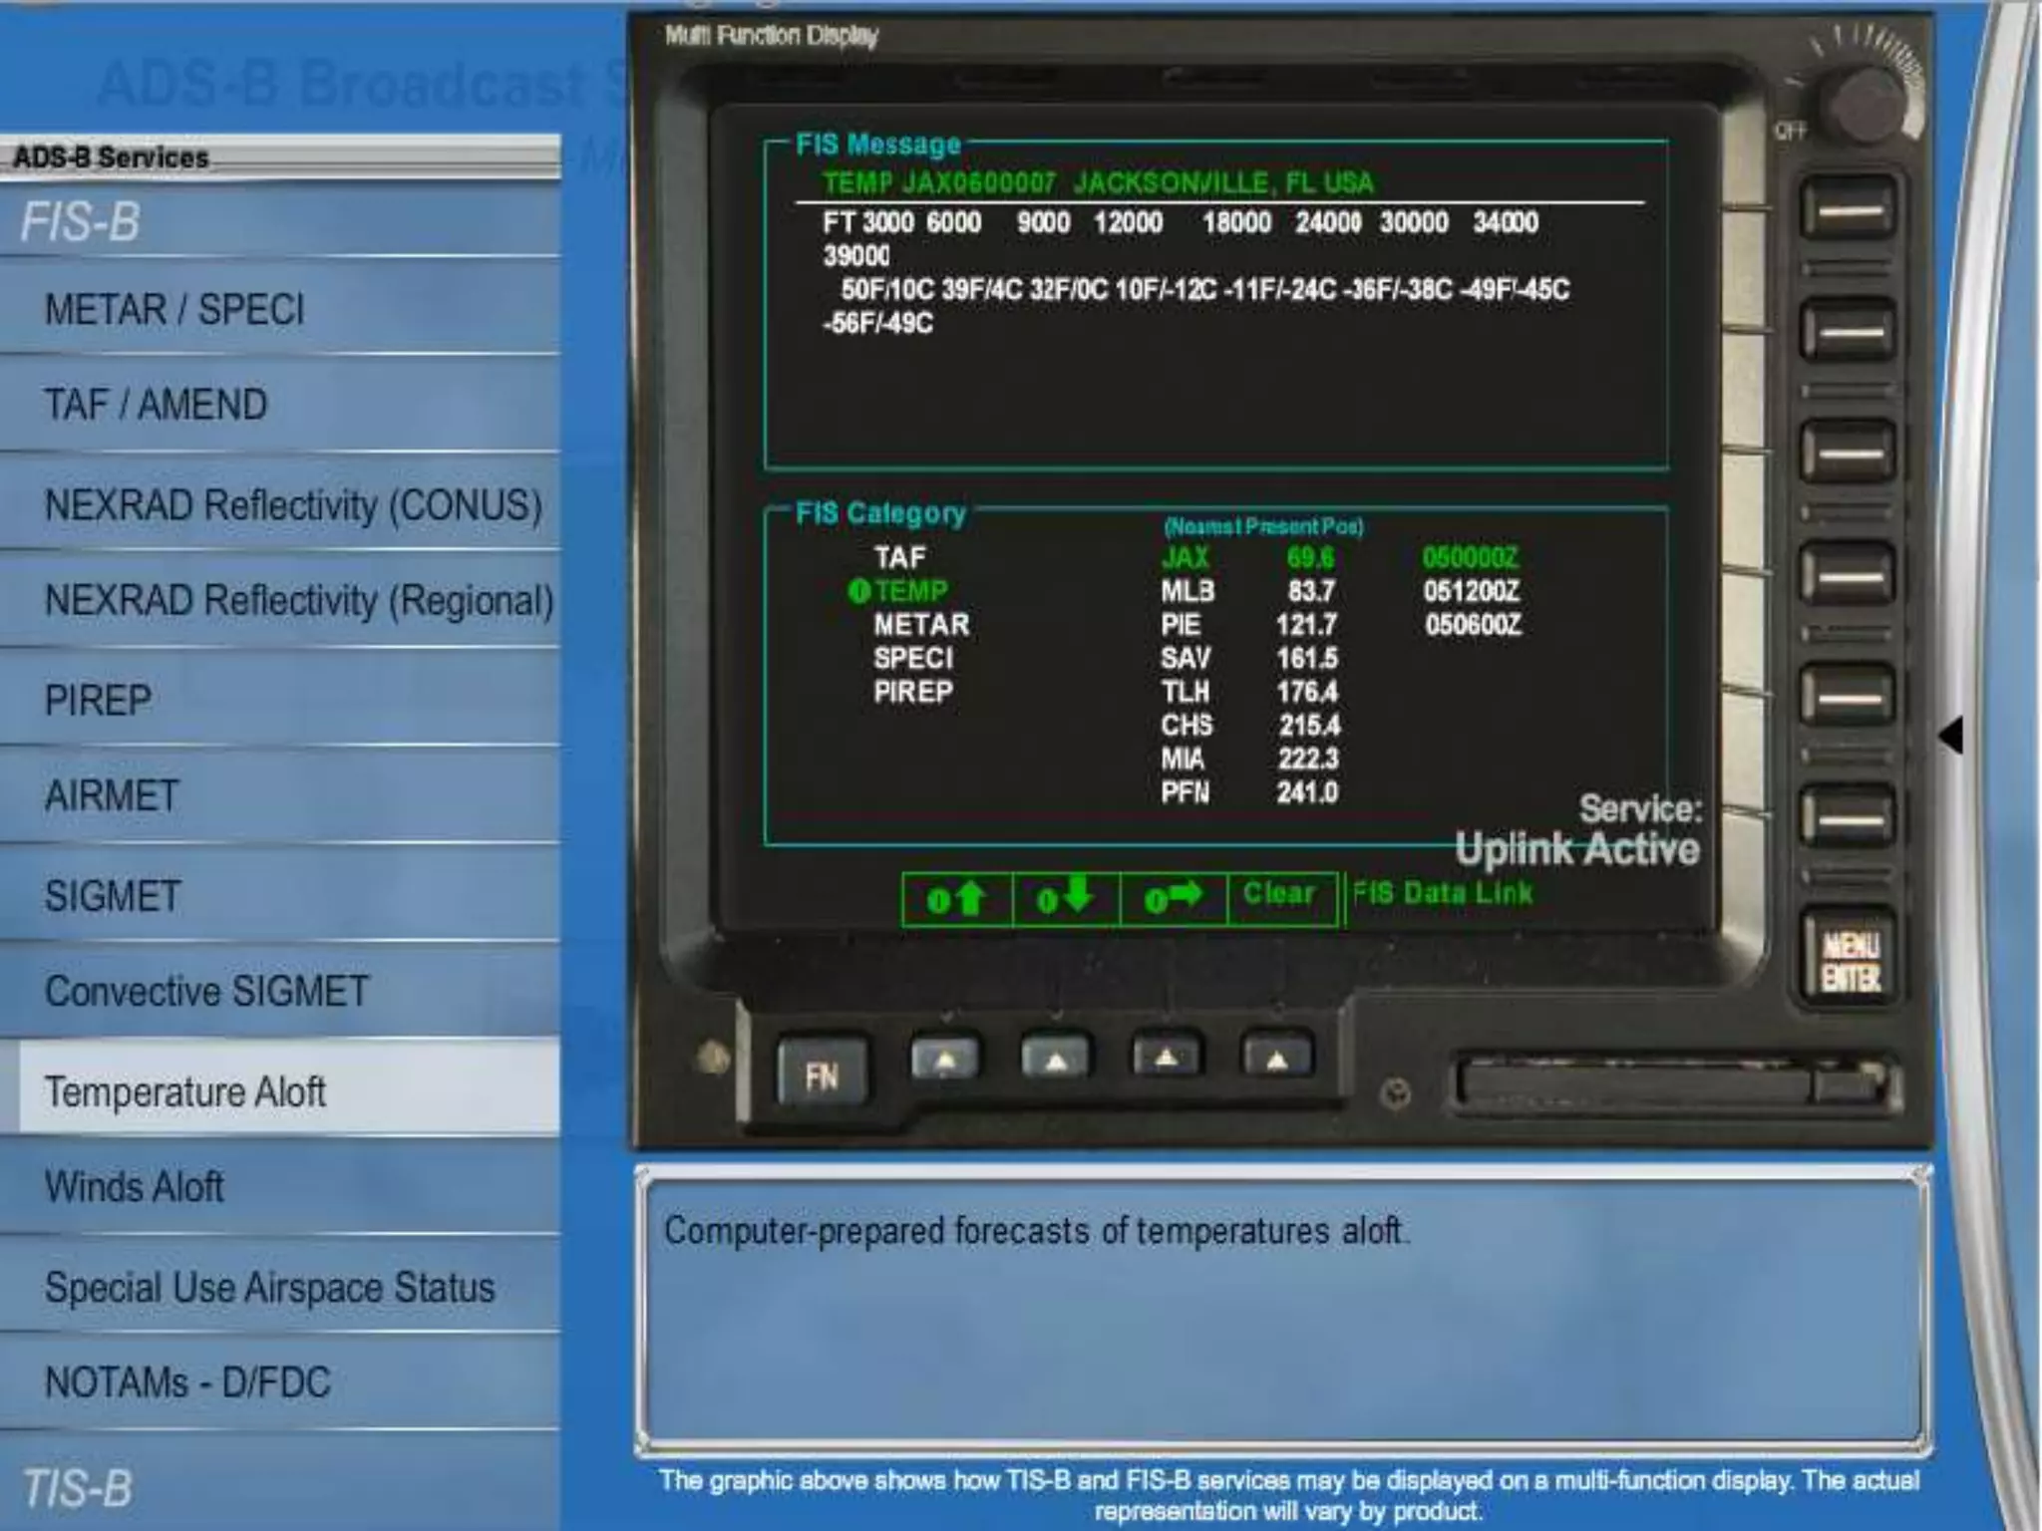Click the green up-arrow softkey on display
2042x1531 pixels.
click(956, 900)
